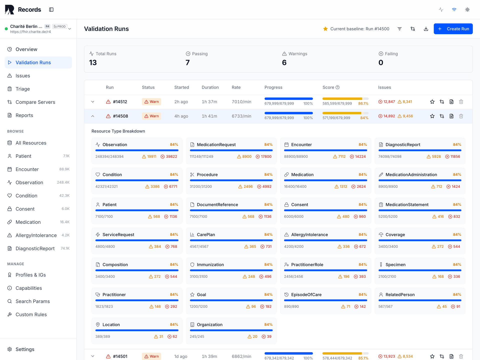Switch theme using the sun icon
Viewport: 480px width, 360px height.
point(467,9)
